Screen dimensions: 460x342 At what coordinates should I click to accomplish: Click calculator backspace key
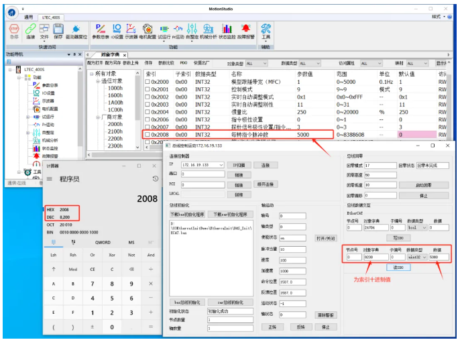pos(131,270)
